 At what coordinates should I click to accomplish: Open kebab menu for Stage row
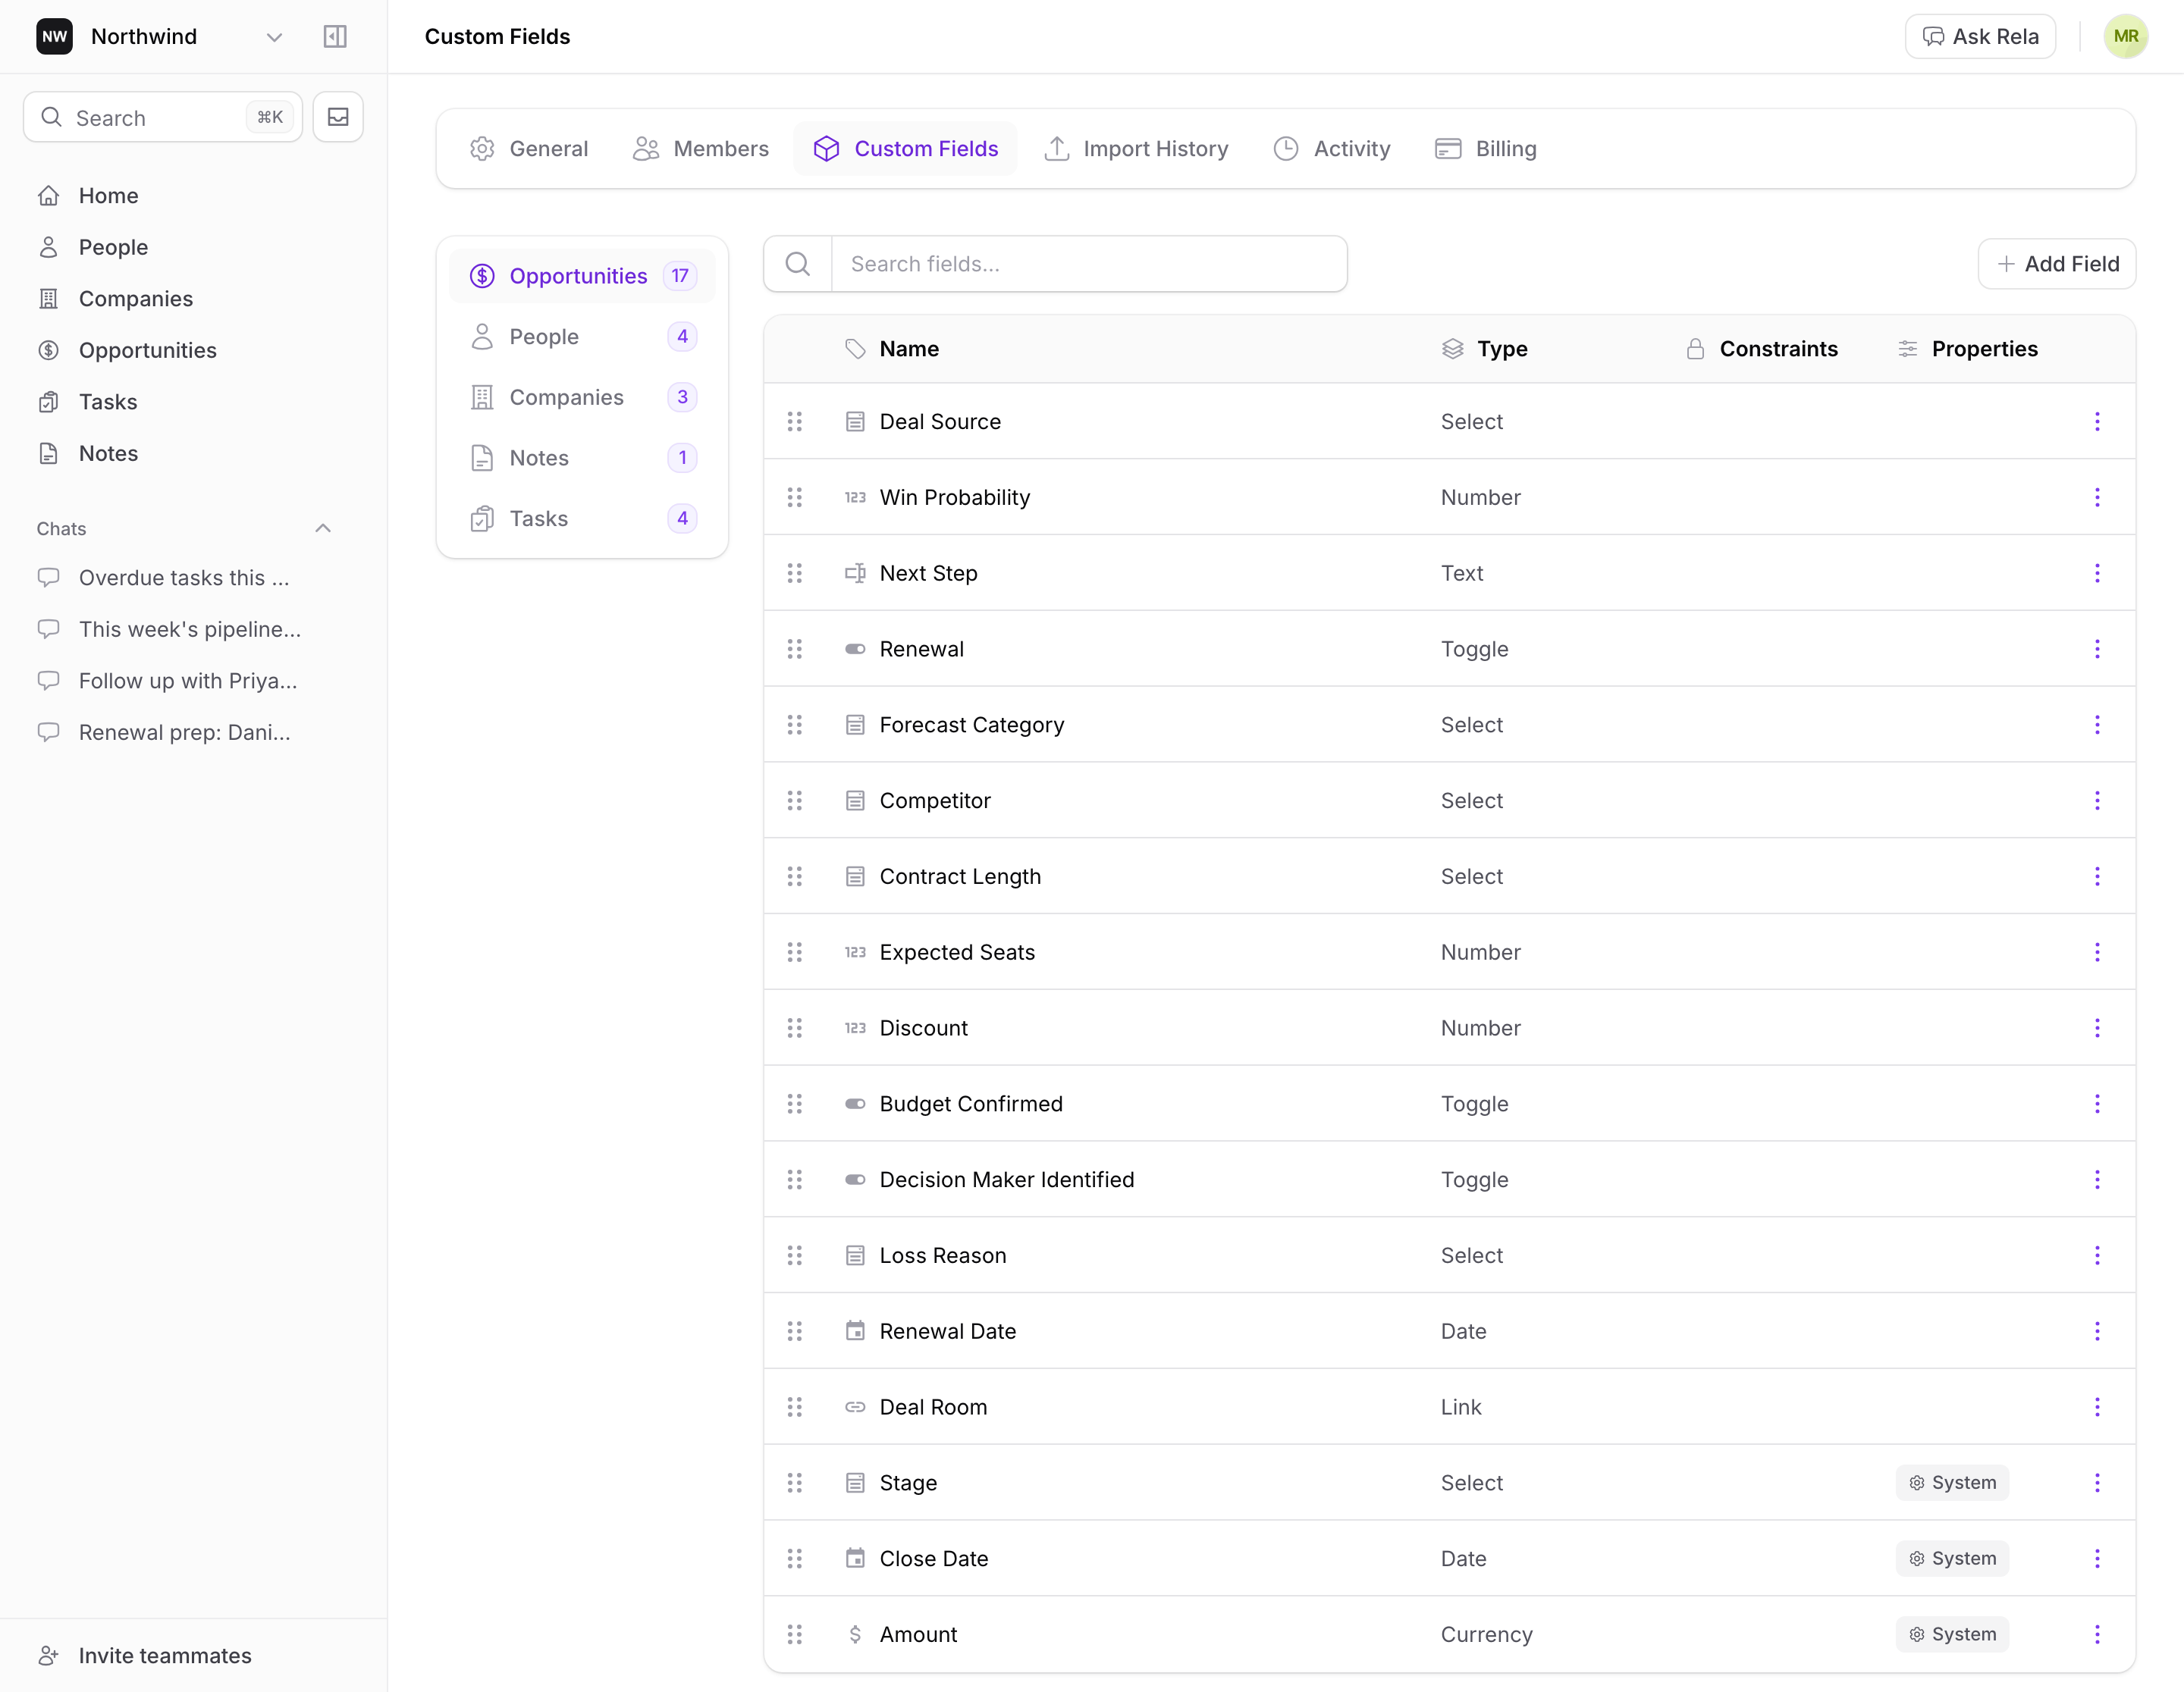tap(2097, 1483)
